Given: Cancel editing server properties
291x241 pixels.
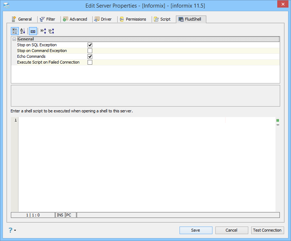Looking at the screenshot, I should tap(232, 230).
